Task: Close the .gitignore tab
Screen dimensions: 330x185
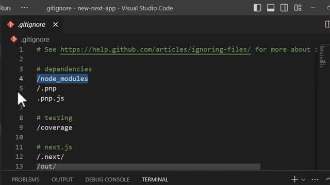Action: tap(56, 25)
